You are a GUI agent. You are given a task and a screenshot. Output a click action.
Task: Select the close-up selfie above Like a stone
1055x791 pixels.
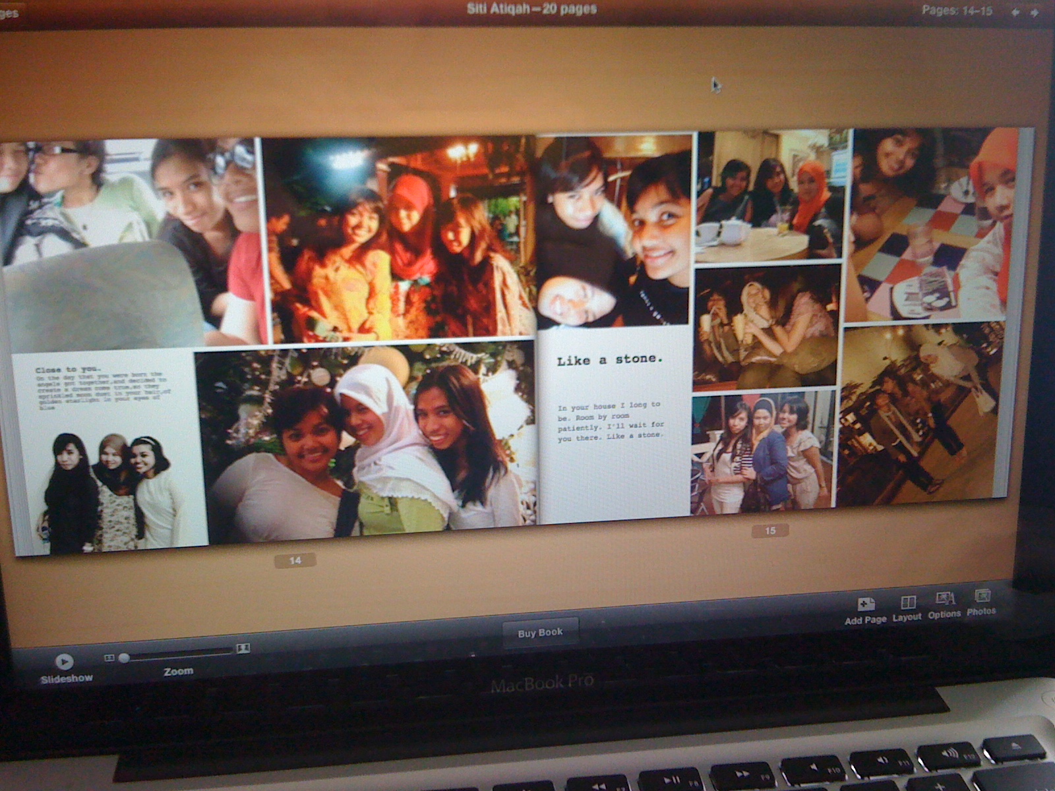click(615, 231)
